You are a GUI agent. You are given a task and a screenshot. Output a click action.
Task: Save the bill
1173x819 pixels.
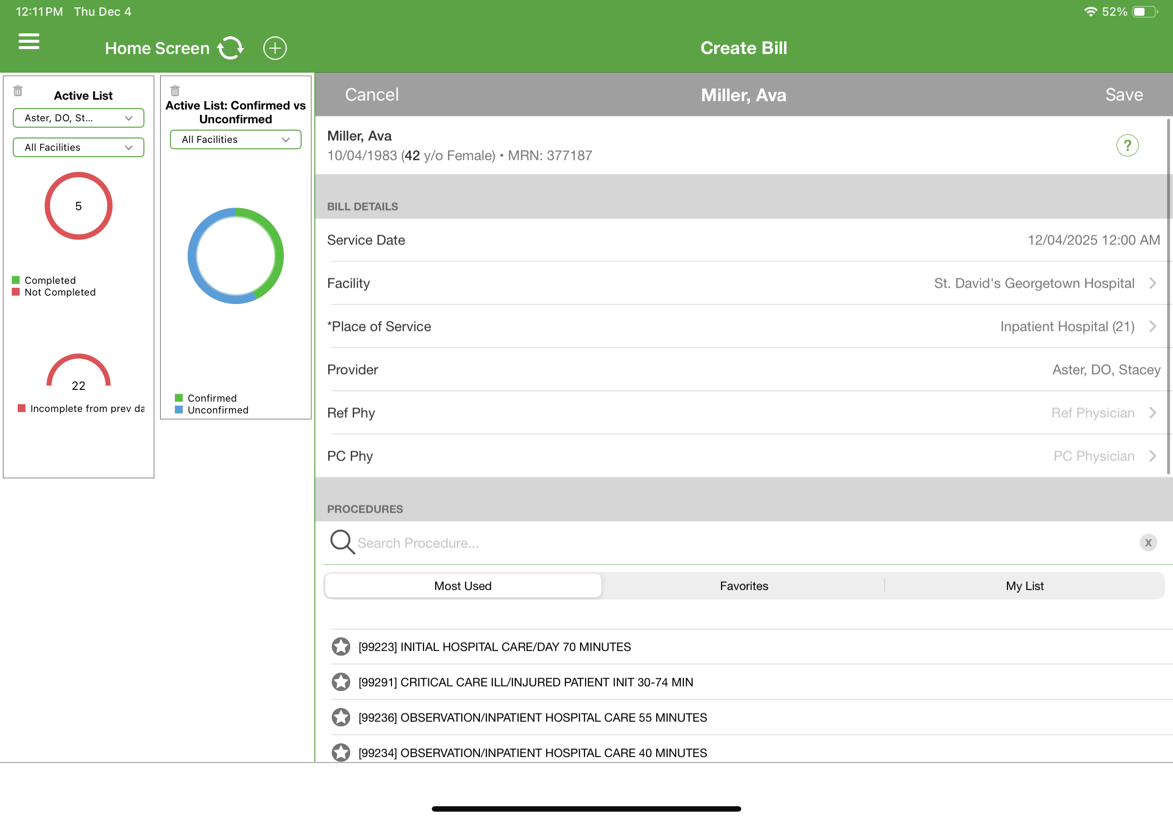coord(1124,94)
